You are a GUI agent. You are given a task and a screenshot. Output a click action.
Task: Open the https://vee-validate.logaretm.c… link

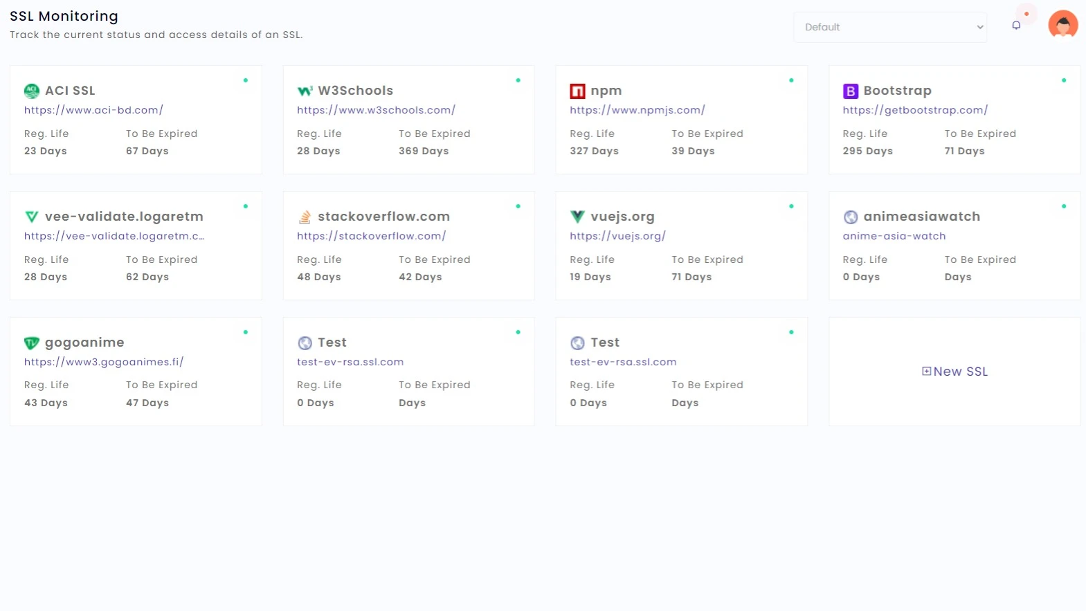(x=114, y=236)
